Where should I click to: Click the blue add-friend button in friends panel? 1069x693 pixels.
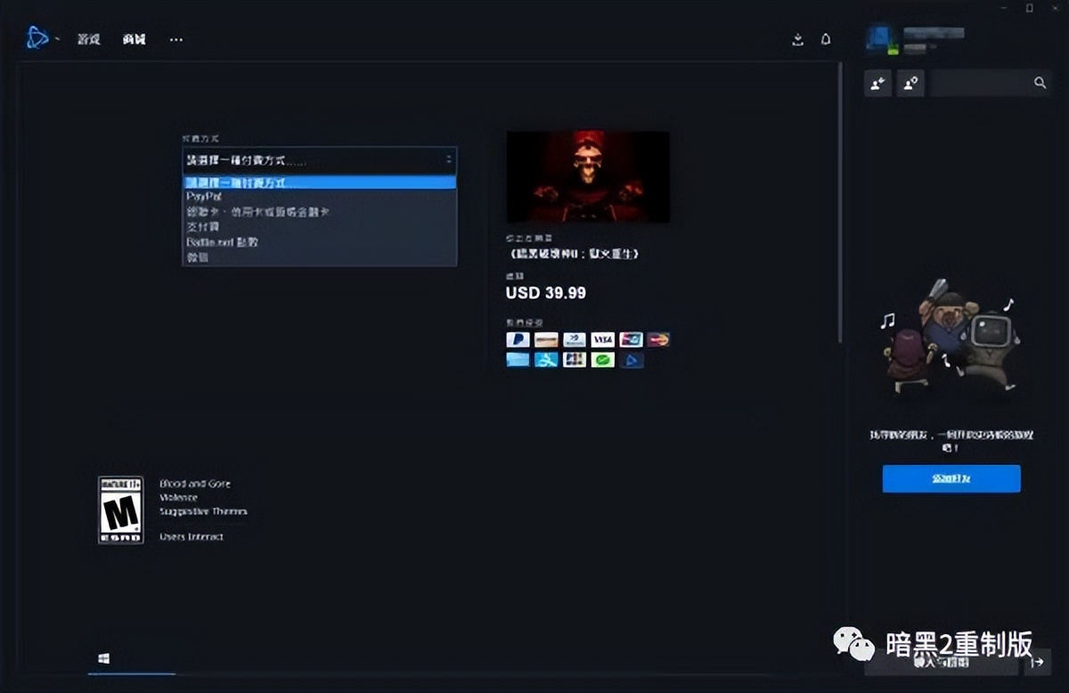tap(951, 478)
